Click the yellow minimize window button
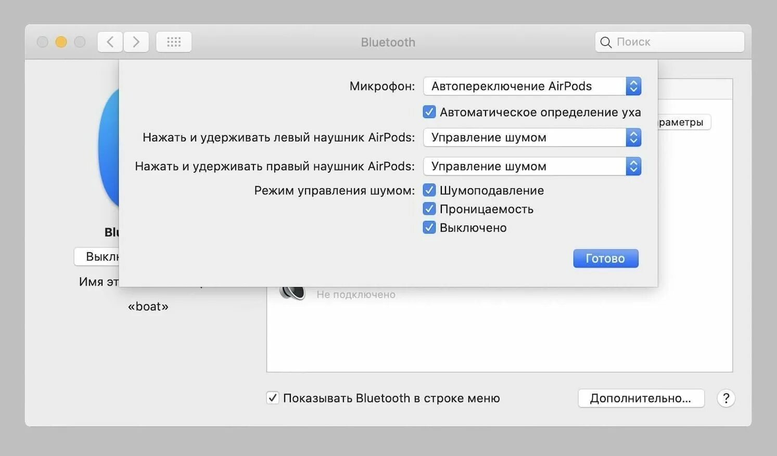The height and width of the screenshot is (456, 777). [x=61, y=42]
